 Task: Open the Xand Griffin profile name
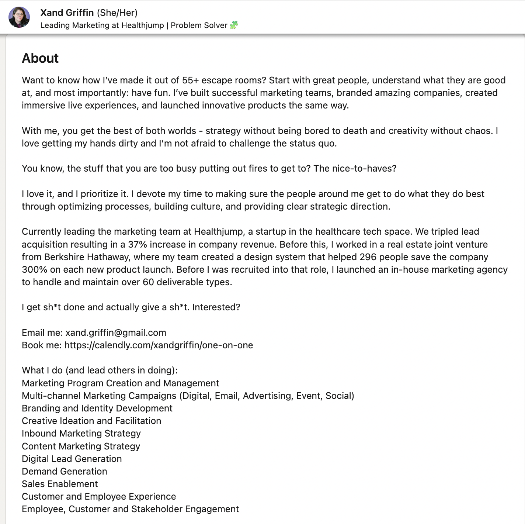(67, 13)
